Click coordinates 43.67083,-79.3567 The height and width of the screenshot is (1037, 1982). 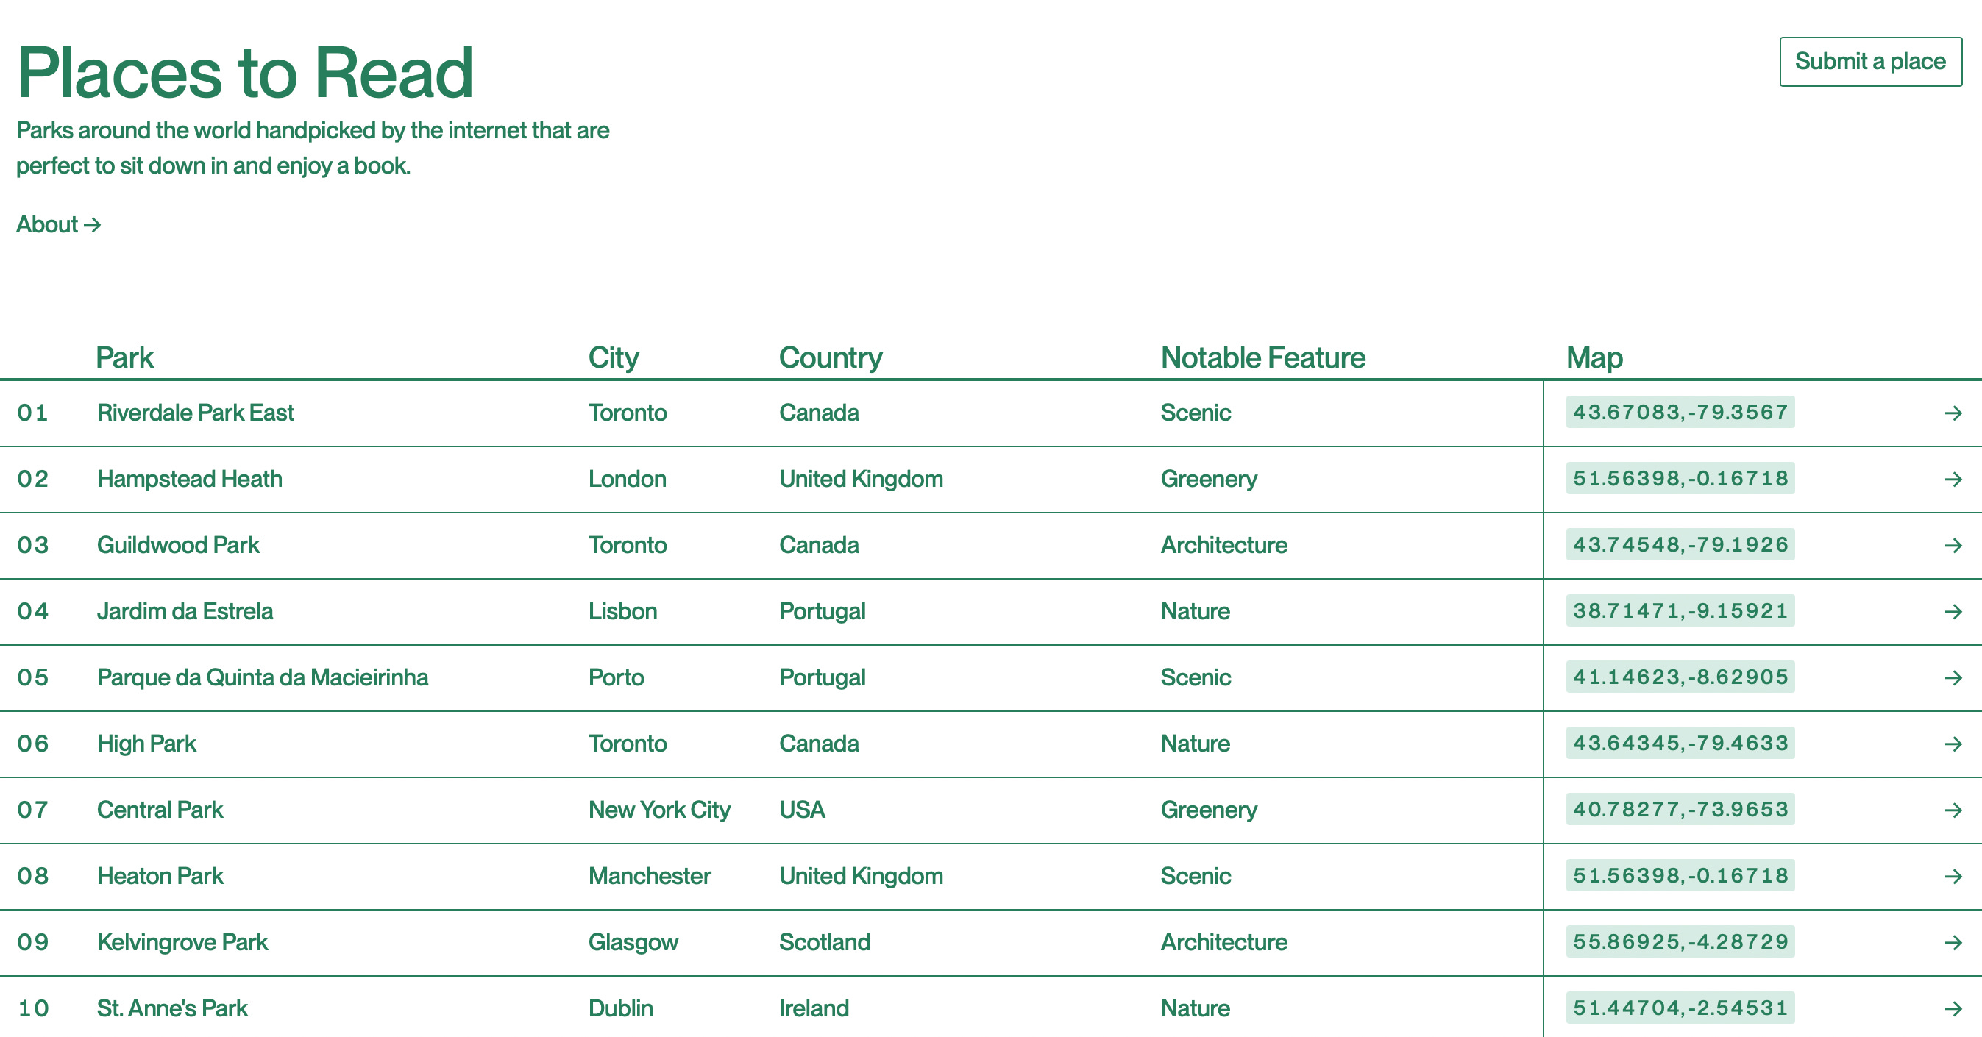(1680, 413)
